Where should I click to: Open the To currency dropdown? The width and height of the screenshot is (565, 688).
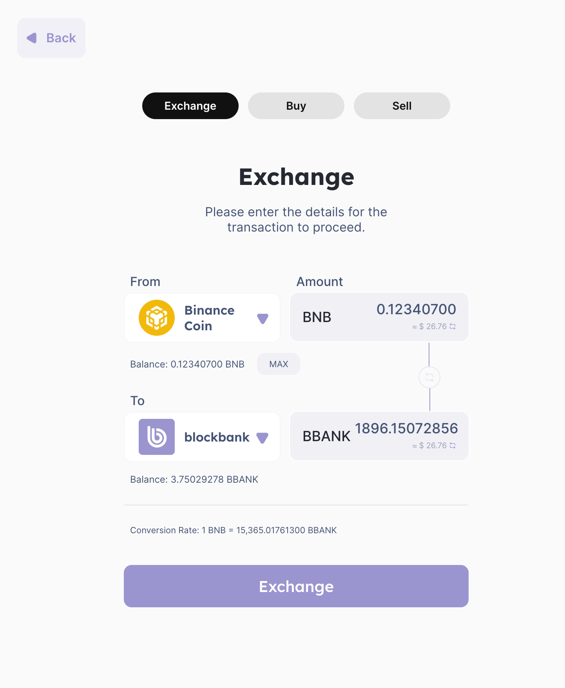point(202,437)
